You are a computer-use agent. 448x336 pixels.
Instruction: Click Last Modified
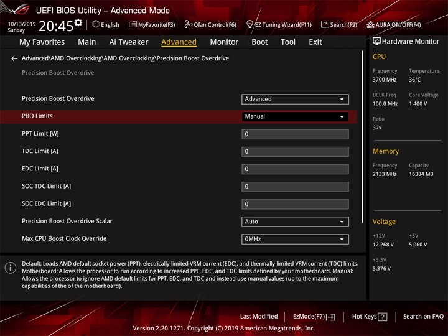(x=259, y=316)
